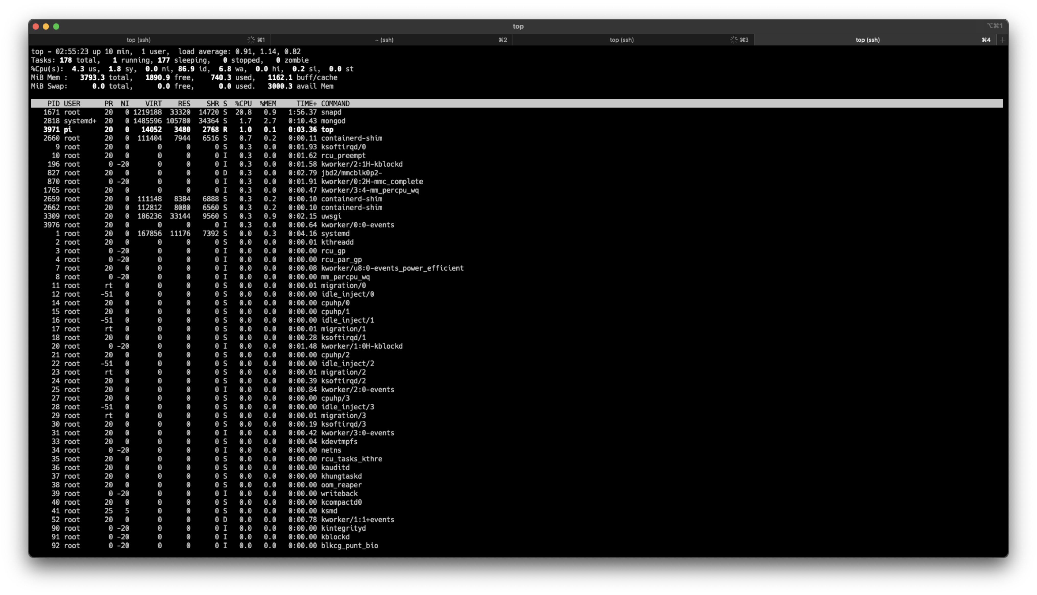Select the fourth top (ssh) tab
The width and height of the screenshot is (1037, 595).
click(x=867, y=40)
